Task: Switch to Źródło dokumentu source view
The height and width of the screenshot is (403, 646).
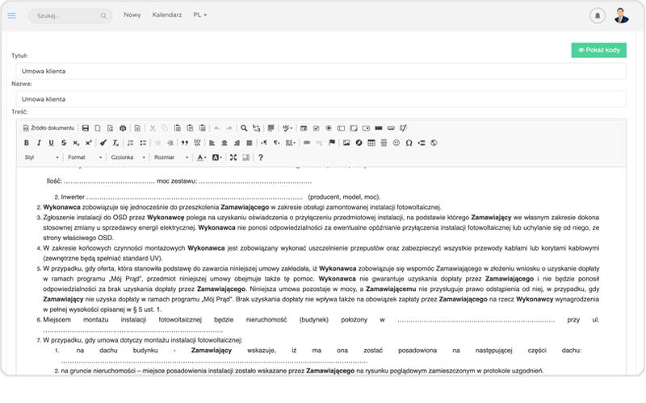Action: point(48,128)
